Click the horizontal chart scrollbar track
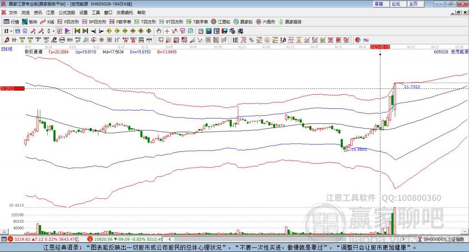The height and width of the screenshot is (252, 469). (x=287, y=239)
